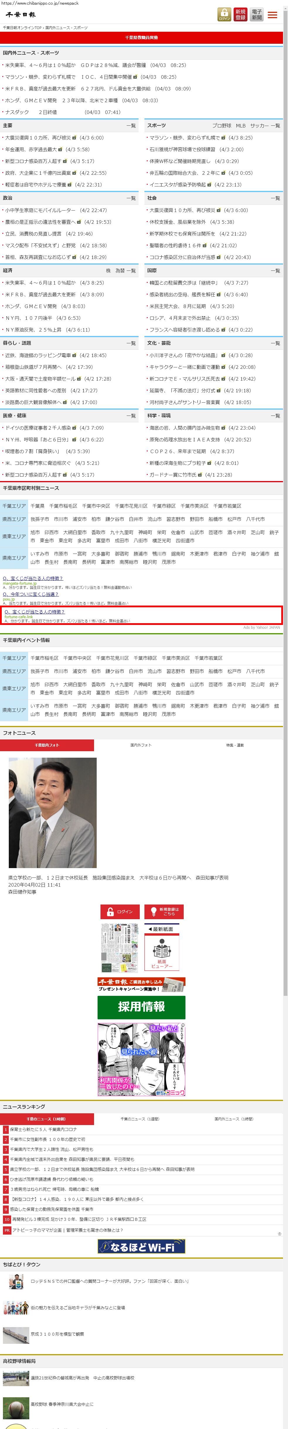Open 高校野球 春季神奈川県大会中止に article
This screenshot has width=288, height=1429.
point(62,1404)
